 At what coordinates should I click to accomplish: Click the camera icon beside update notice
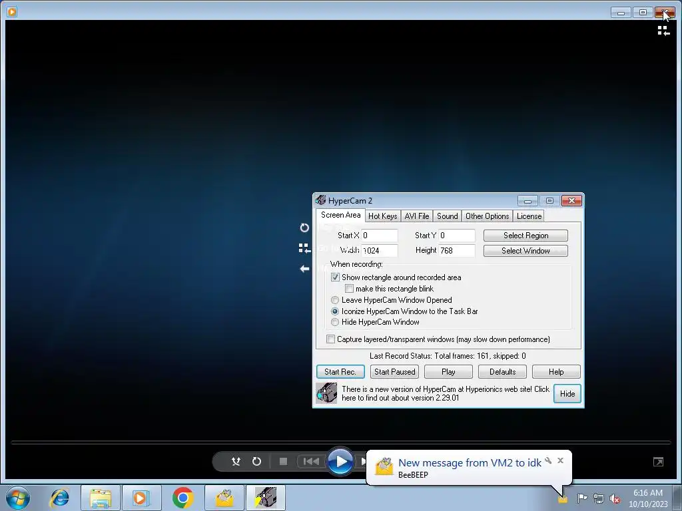[x=326, y=393]
